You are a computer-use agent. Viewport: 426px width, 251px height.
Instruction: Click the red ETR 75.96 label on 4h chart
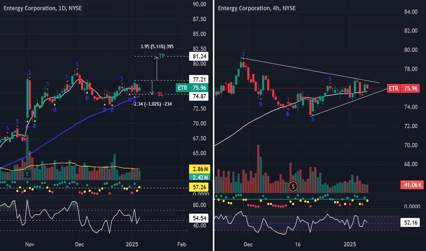point(403,89)
